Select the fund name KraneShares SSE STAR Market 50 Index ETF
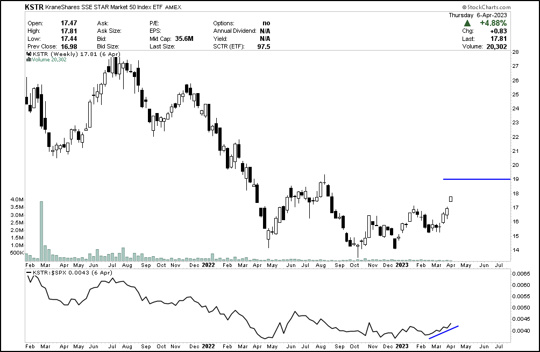Image resolution: width=540 pixels, height=352 pixels. coord(104,7)
